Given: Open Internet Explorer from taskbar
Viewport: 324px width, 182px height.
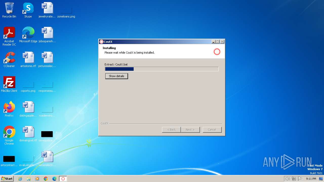Looking at the screenshot, I should coord(20,179).
